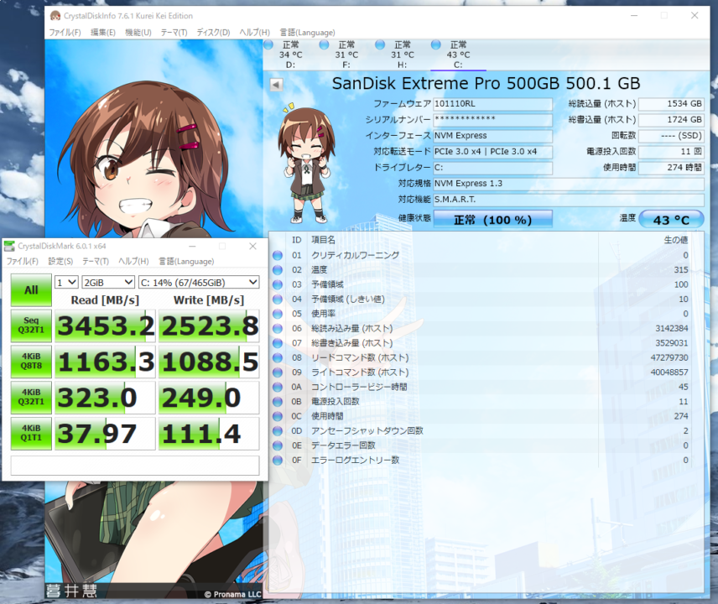
Task: Start the 4KiB Q32T1 benchmark
Action: click(x=31, y=398)
